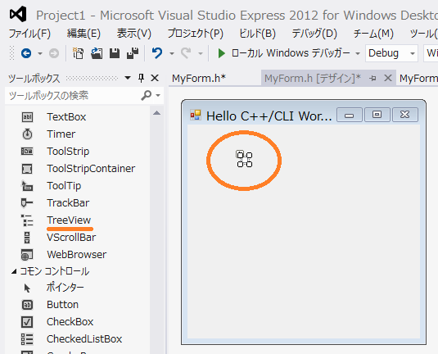Select the CheckedListBox control icon
The image size is (438, 354).
click(x=27, y=339)
